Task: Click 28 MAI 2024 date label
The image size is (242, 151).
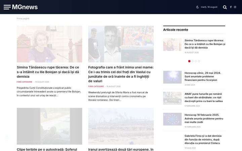Action: 190,85
